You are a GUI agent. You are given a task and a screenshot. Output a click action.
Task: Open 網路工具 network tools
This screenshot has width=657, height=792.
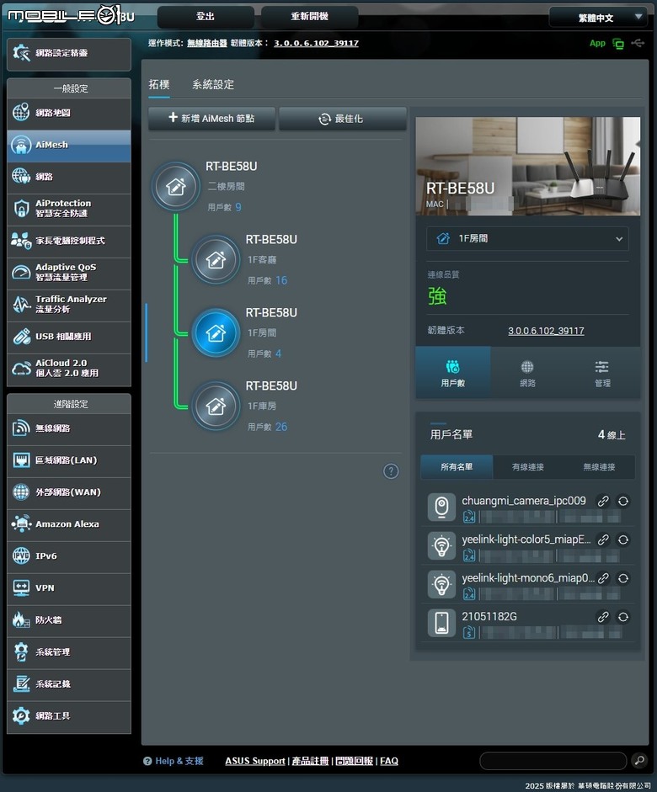69,717
